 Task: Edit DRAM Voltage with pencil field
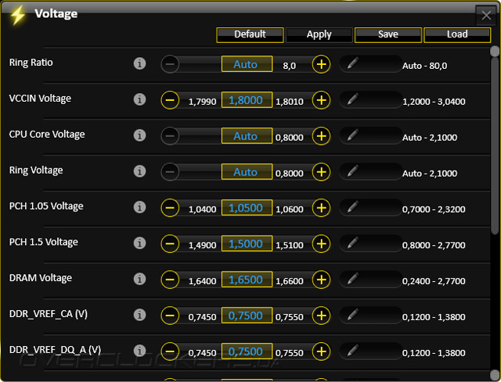[x=370, y=279]
